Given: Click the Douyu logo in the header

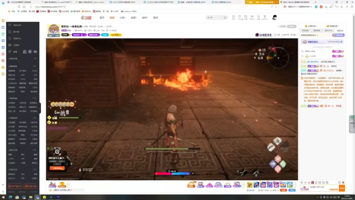Looking at the screenshot, I should 86,18.
